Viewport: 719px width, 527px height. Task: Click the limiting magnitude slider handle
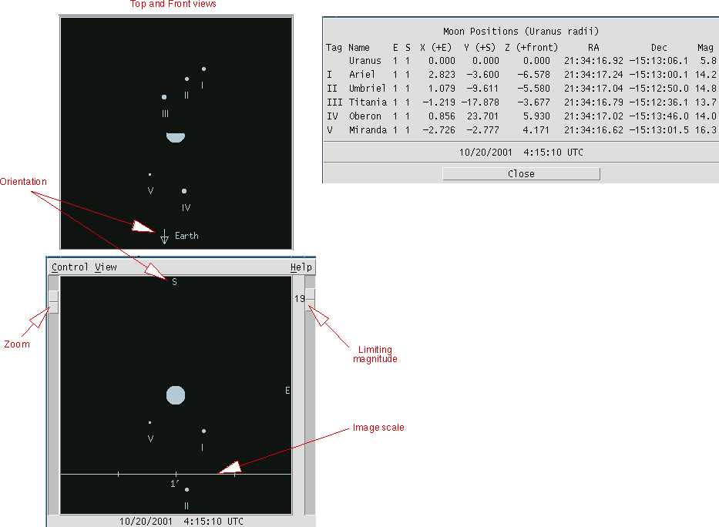point(309,298)
